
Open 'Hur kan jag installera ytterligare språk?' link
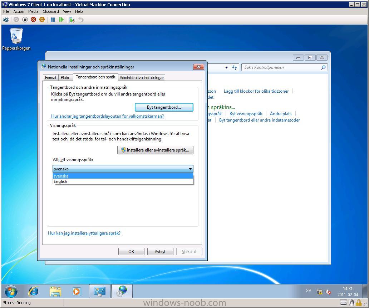[x=84, y=233]
